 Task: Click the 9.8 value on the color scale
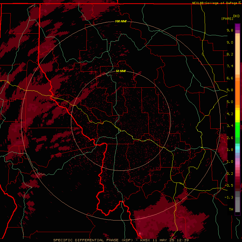(x=230, y=30)
